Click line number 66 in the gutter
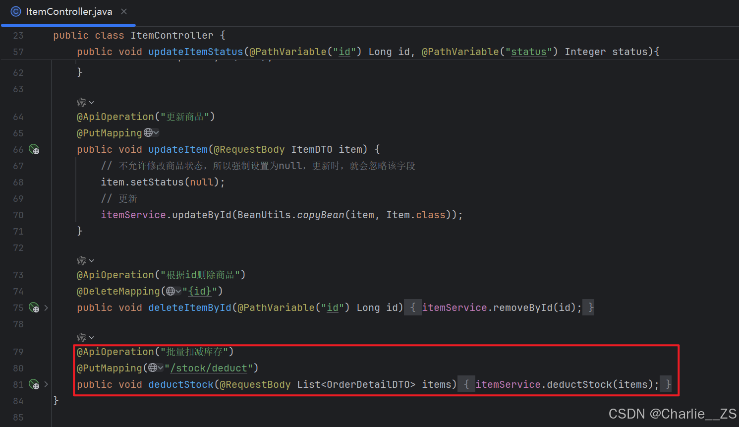 point(18,149)
